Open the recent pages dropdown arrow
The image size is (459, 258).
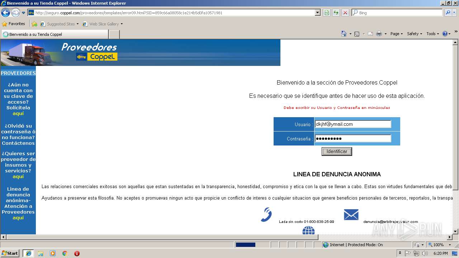click(x=24, y=13)
